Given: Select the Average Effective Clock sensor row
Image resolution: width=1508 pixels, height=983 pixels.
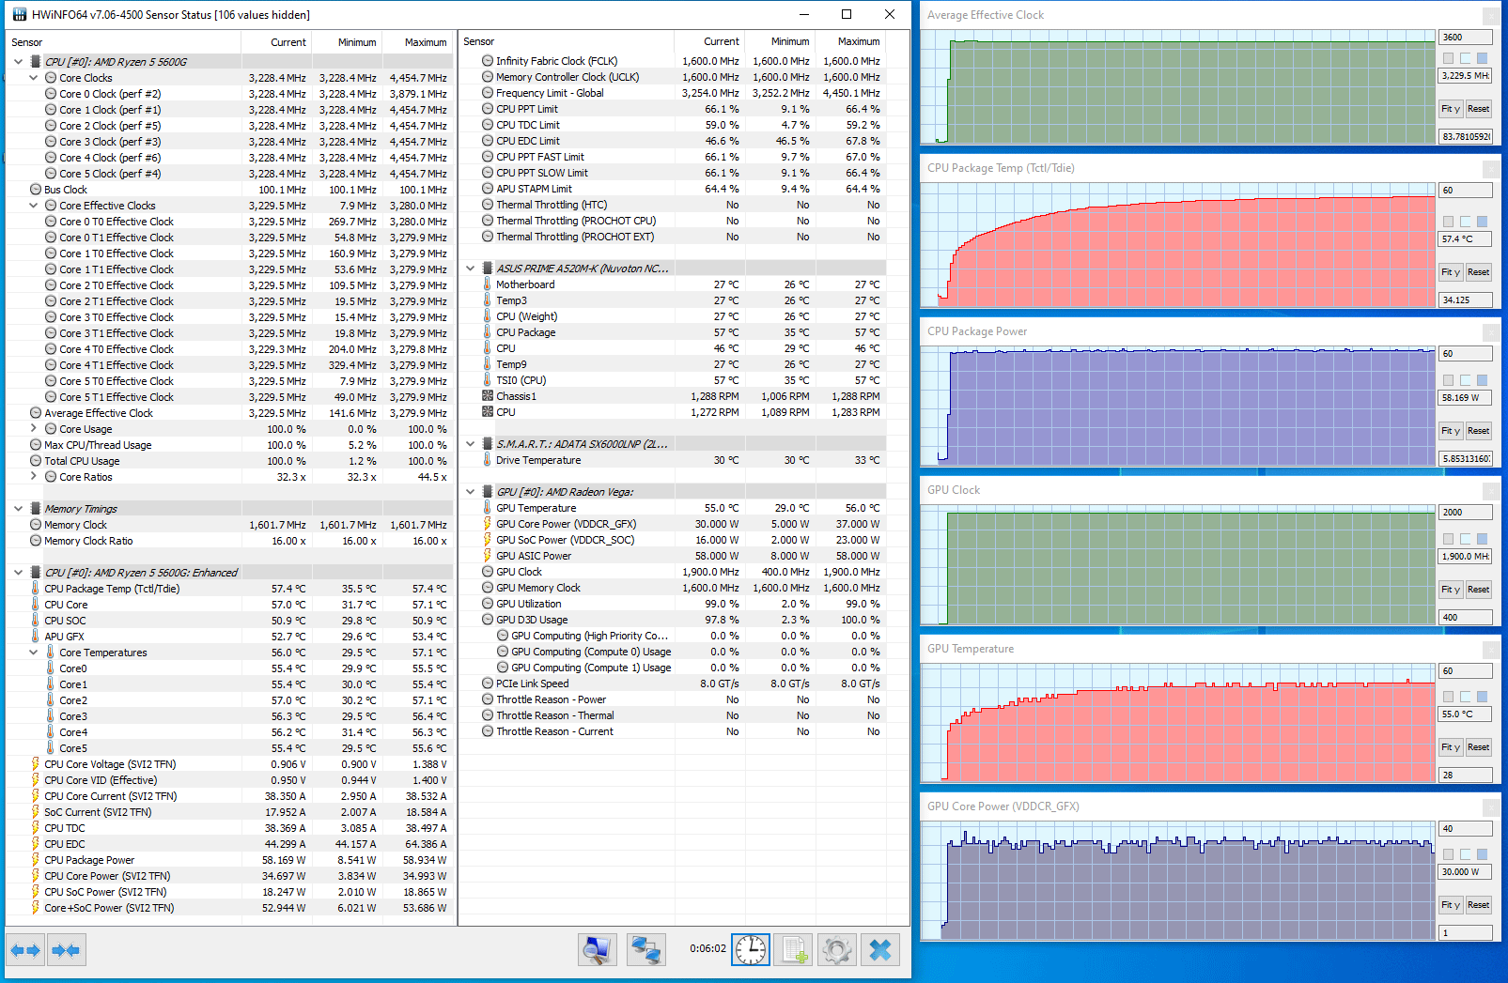Looking at the screenshot, I should [x=229, y=413].
